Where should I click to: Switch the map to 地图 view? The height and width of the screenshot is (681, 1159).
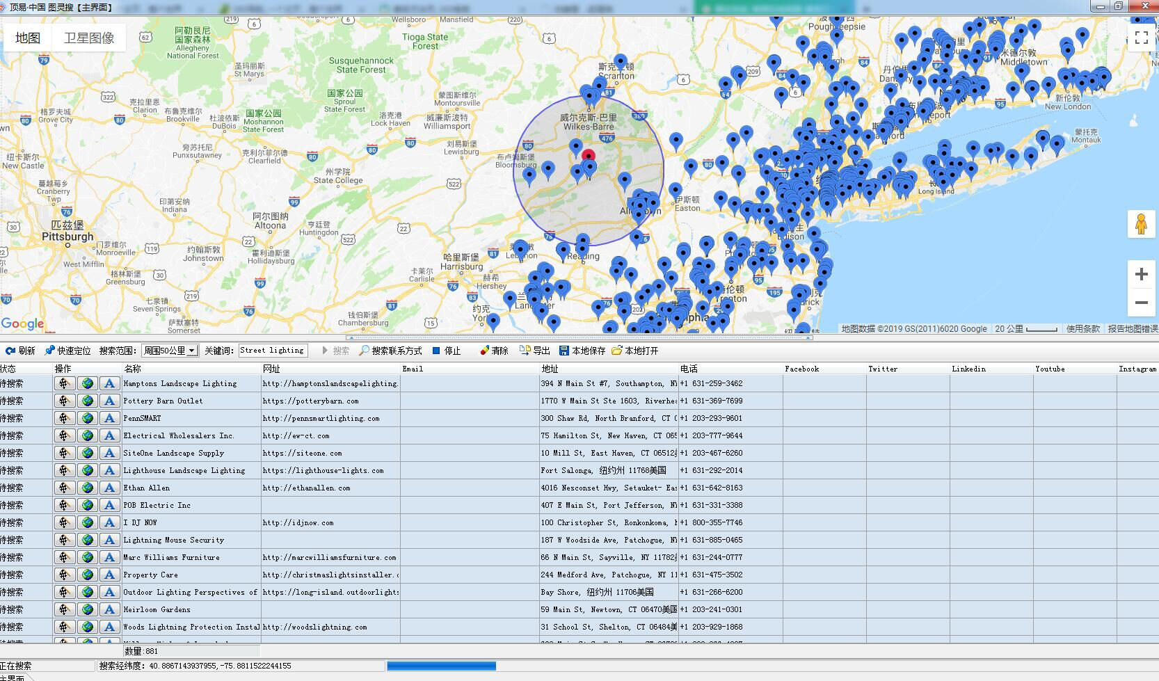[28, 38]
